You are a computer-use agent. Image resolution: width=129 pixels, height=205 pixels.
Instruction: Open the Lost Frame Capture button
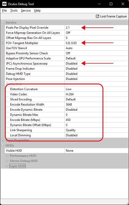pyautogui.click(x=112, y=16)
